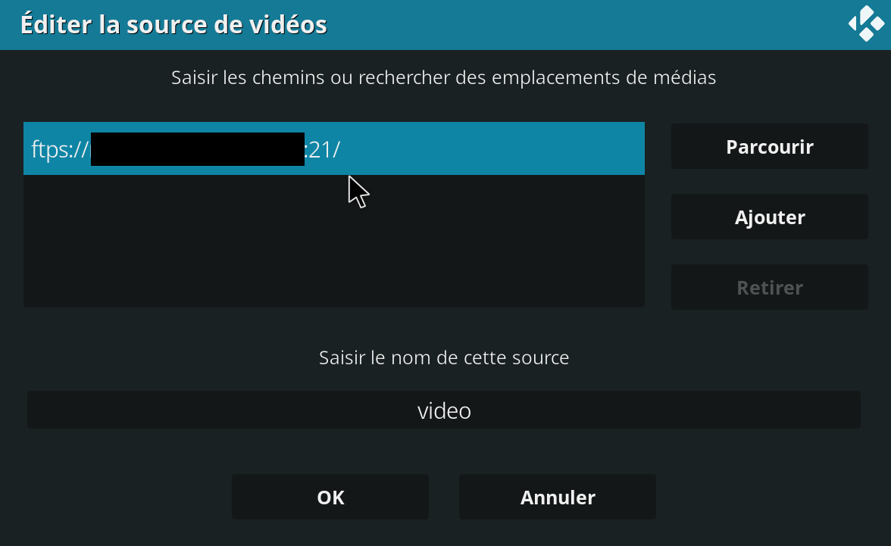
Task: Click the Kodi logo in the header
Action: coord(866,23)
